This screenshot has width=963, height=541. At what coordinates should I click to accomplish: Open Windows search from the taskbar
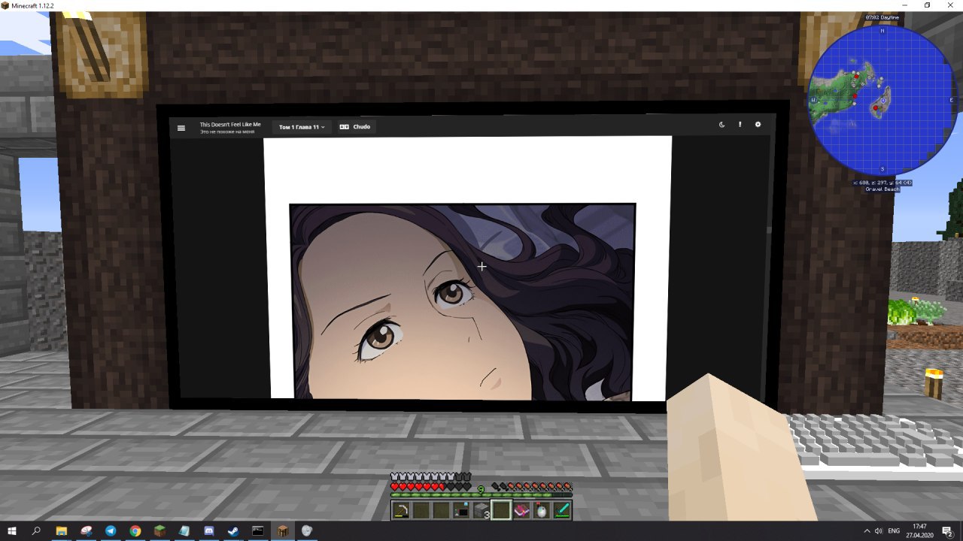pyautogui.click(x=36, y=530)
